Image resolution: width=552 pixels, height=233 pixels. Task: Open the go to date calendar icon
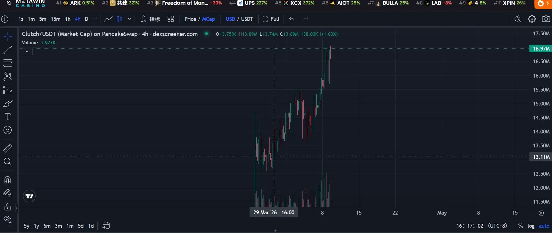(x=106, y=226)
